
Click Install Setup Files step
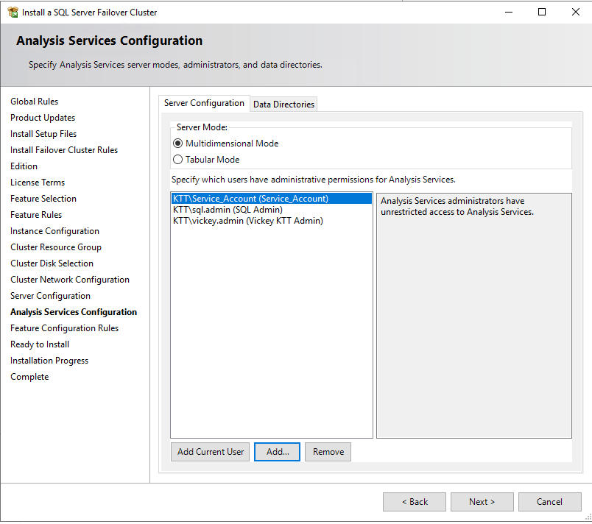[43, 134]
